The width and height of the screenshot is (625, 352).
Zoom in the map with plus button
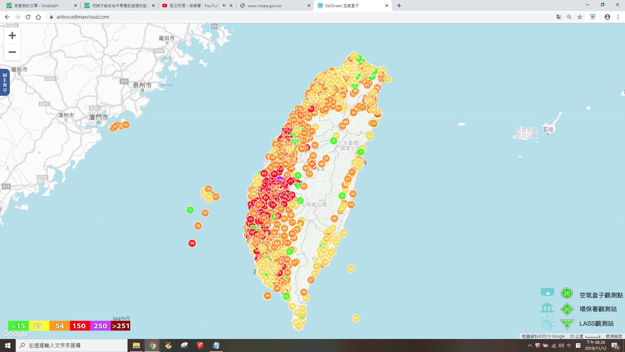click(x=12, y=36)
